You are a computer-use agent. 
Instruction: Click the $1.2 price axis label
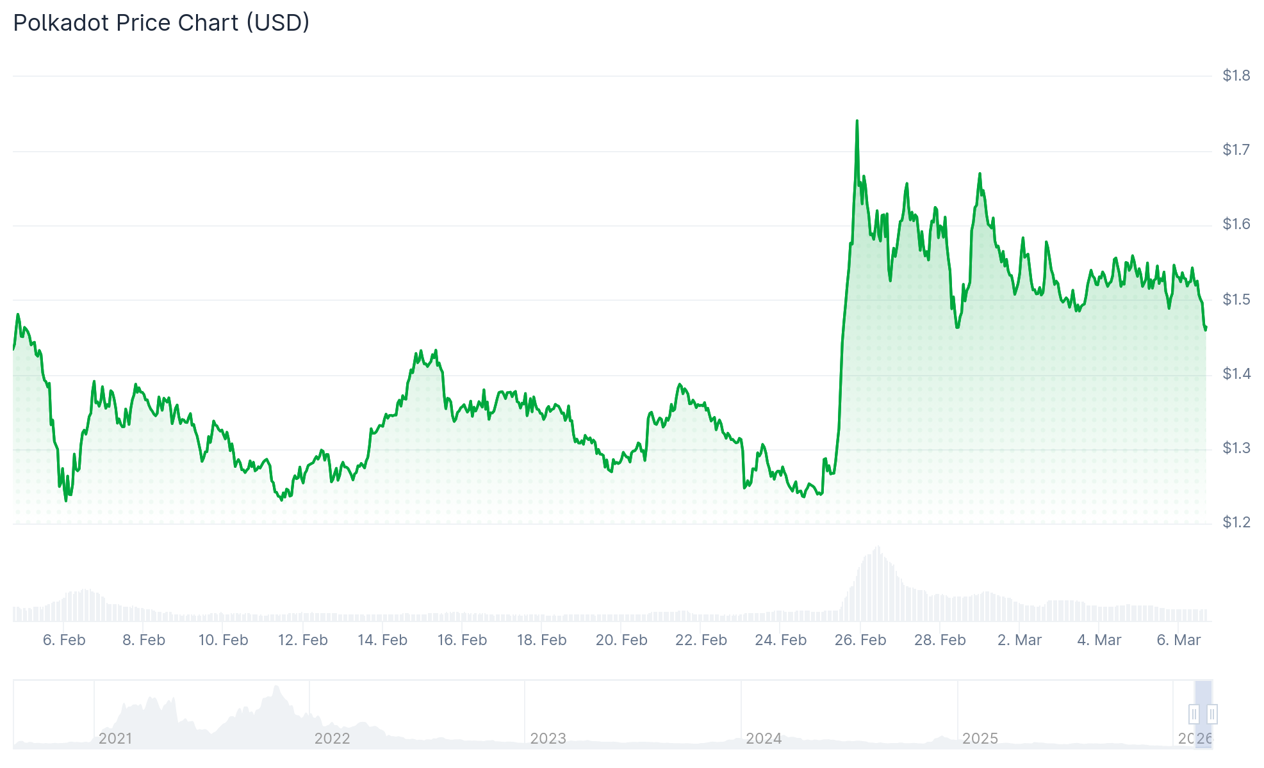(1236, 522)
